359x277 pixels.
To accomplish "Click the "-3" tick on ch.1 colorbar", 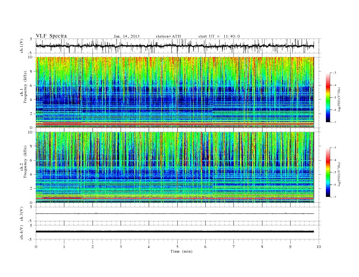I will coord(334,73).
